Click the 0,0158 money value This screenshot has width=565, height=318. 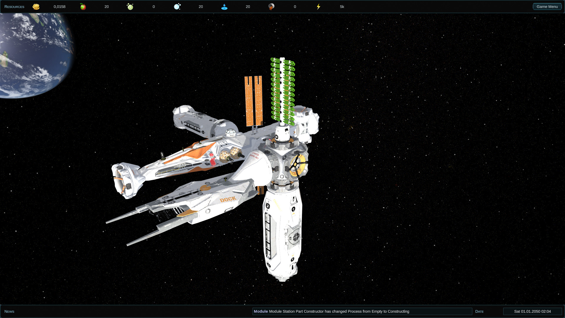tap(59, 6)
